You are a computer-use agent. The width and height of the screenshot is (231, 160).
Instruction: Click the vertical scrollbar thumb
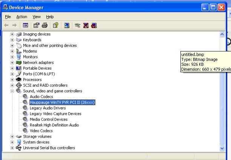[x=222, y=109]
